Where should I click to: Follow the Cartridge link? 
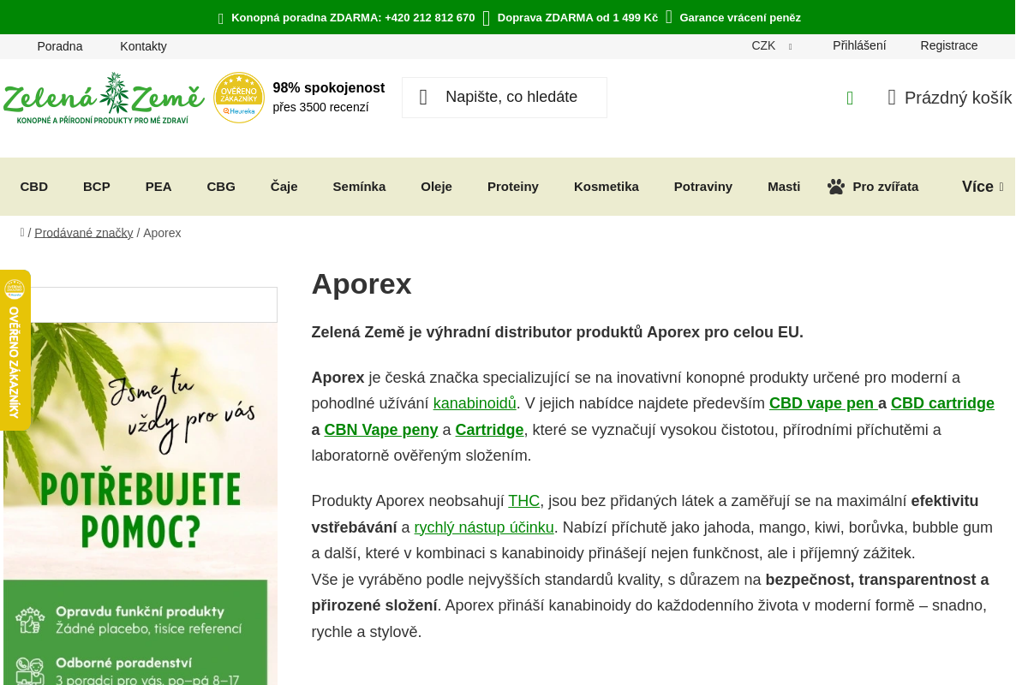pos(489,430)
